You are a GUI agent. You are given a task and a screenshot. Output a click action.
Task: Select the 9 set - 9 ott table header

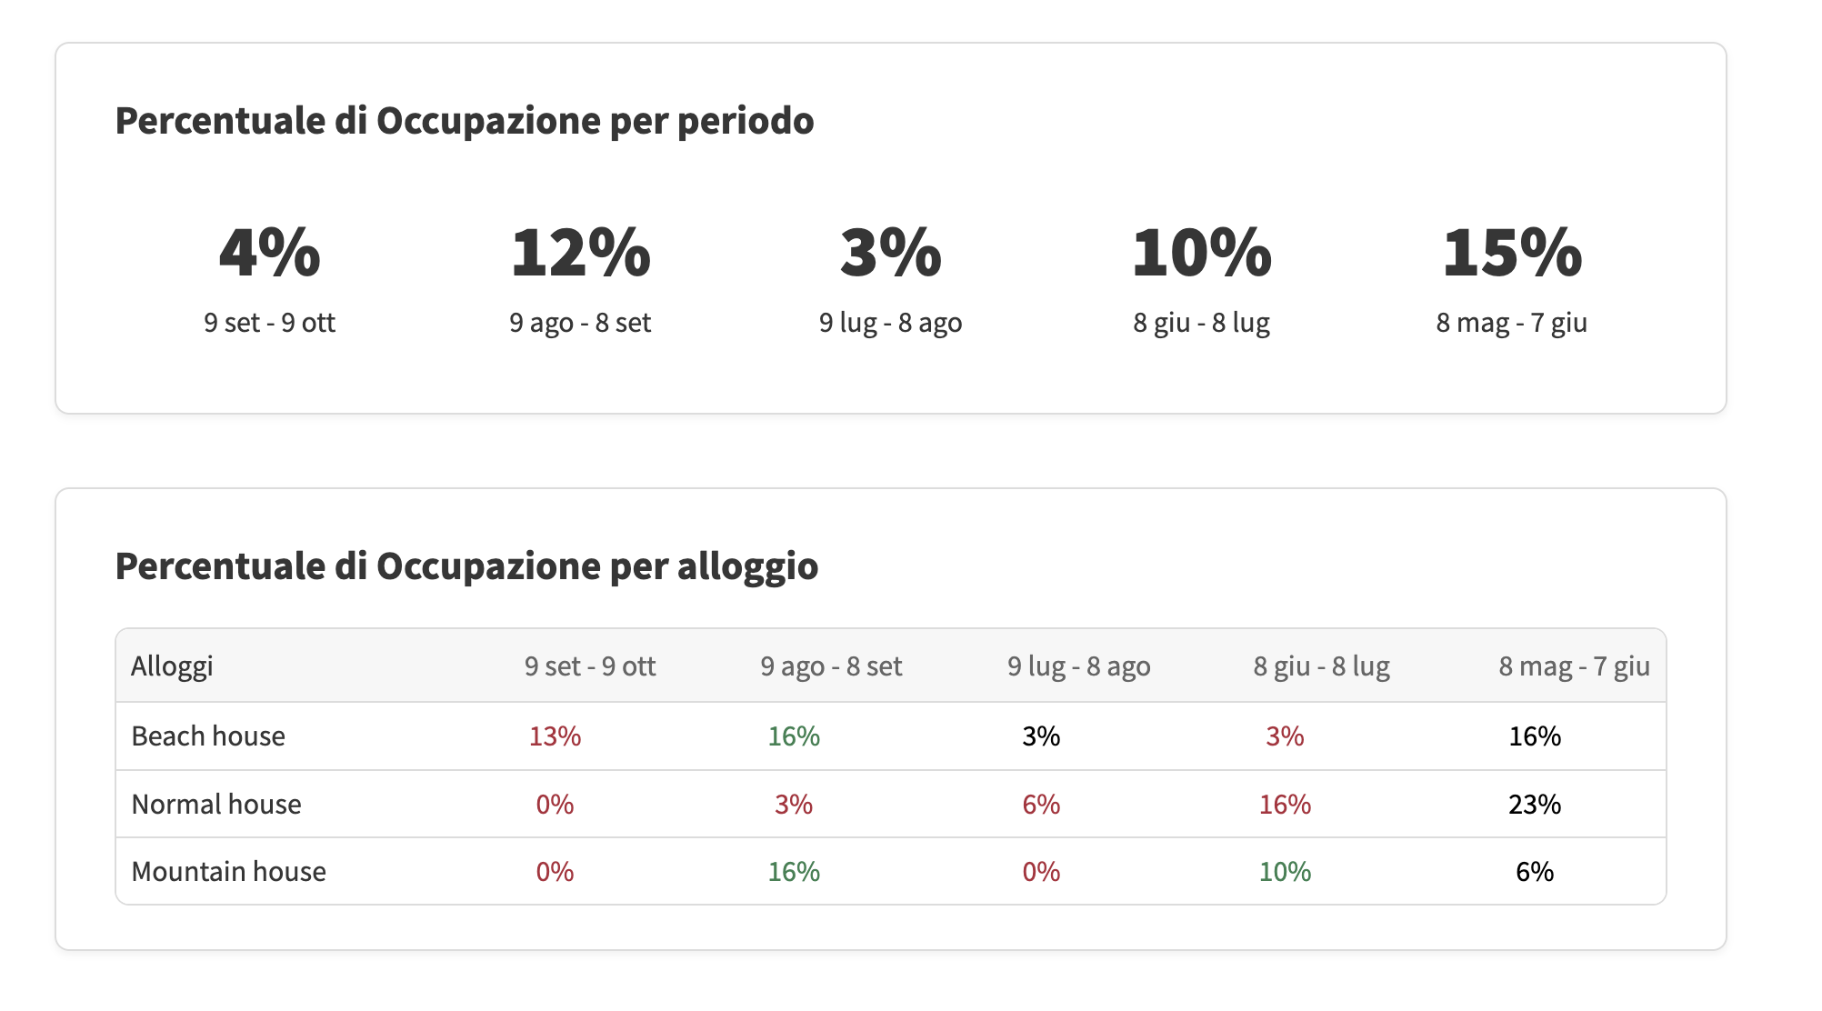pyautogui.click(x=590, y=666)
